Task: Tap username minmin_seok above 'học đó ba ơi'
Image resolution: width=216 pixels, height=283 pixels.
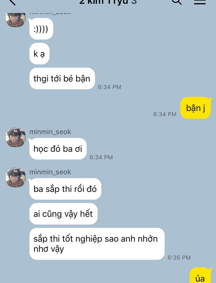Action: 50,132
